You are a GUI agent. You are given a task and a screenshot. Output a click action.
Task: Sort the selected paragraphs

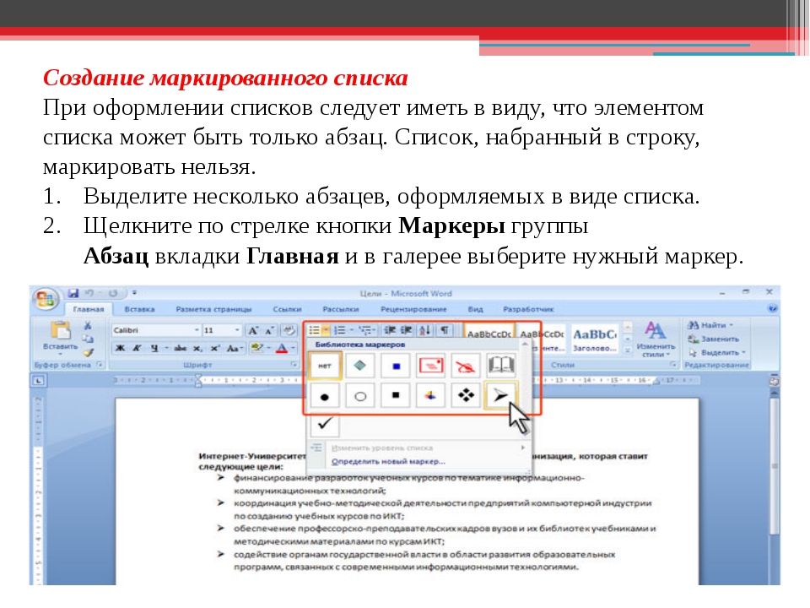(425, 330)
